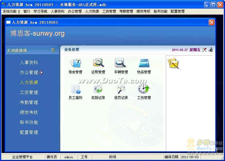Screen dimensions: 225x161
Task: Click the 星期五 weekday label
Action: (x=195, y=50)
